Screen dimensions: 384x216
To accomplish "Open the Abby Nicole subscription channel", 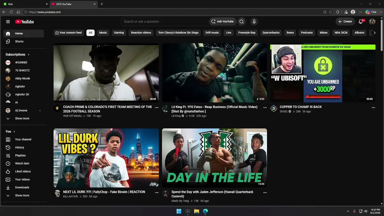I will (x=23, y=79).
